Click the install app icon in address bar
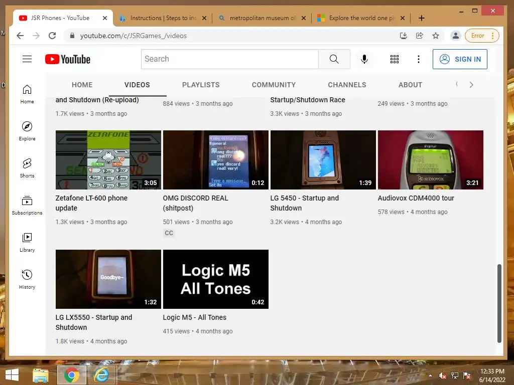 404,36
